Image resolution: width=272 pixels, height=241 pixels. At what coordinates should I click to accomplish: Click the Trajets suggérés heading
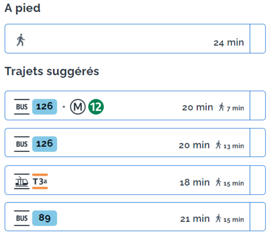tap(52, 71)
